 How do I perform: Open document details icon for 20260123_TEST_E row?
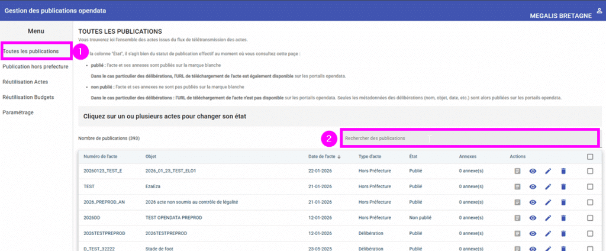(x=518, y=171)
